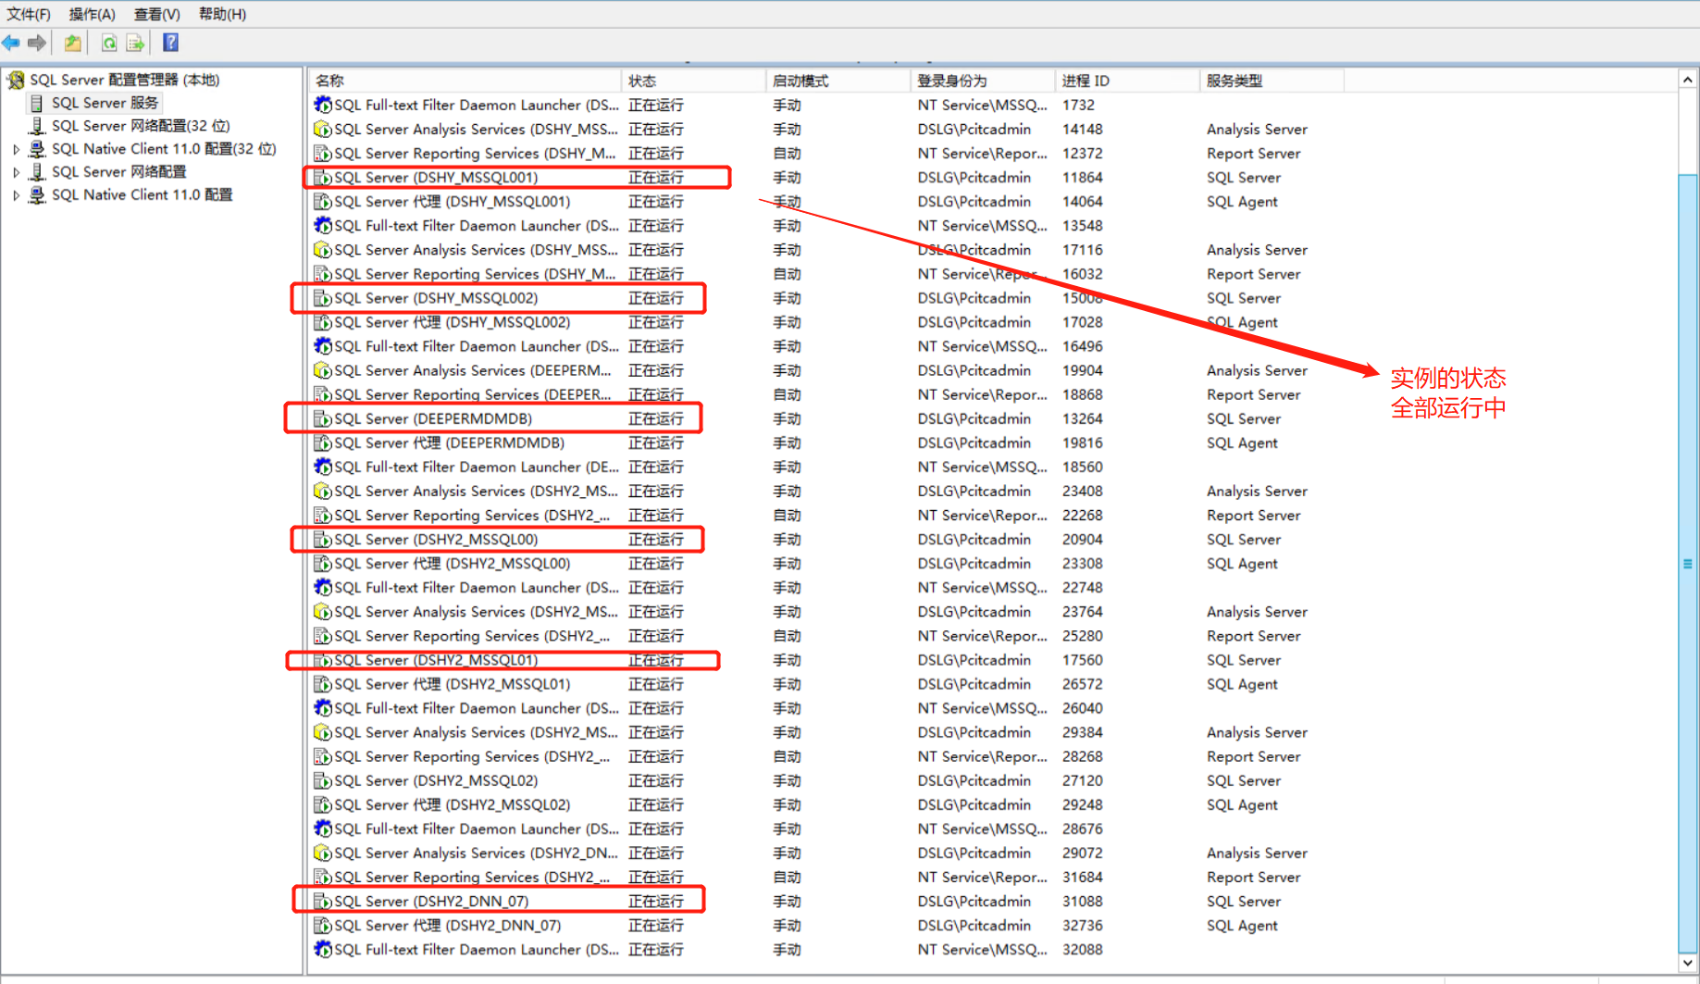
Task: Click the service list's scroll down arrow
Action: pyautogui.click(x=1688, y=963)
